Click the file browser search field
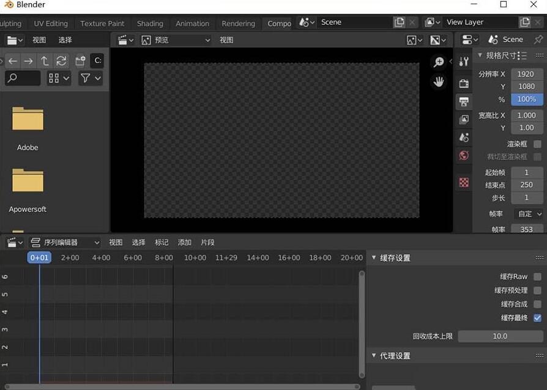547x390 pixels. [x=23, y=78]
